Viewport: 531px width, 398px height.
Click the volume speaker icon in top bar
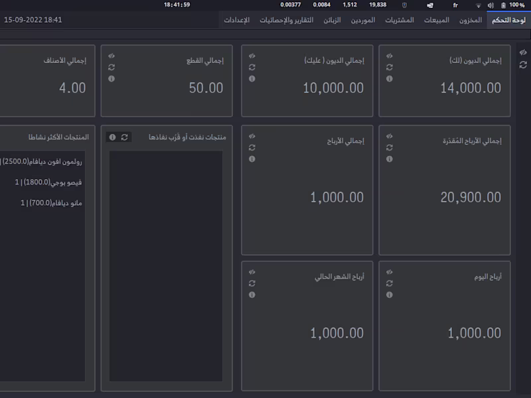click(491, 5)
